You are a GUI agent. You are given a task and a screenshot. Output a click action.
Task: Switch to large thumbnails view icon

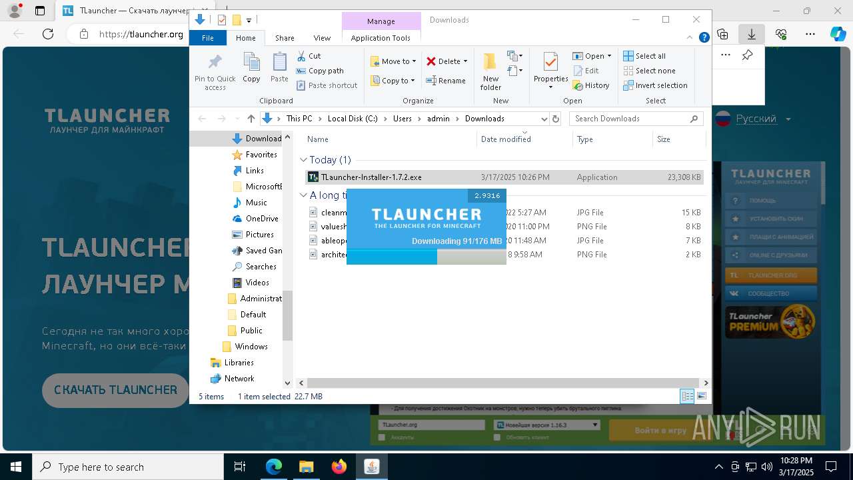coord(702,396)
